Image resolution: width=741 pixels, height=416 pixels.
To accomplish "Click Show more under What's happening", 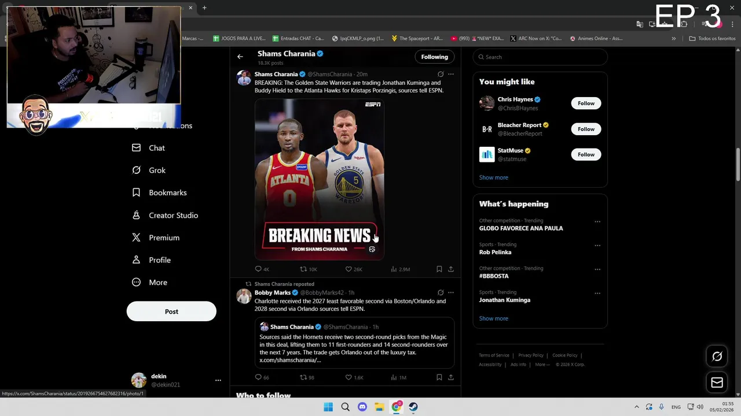I will point(494,318).
